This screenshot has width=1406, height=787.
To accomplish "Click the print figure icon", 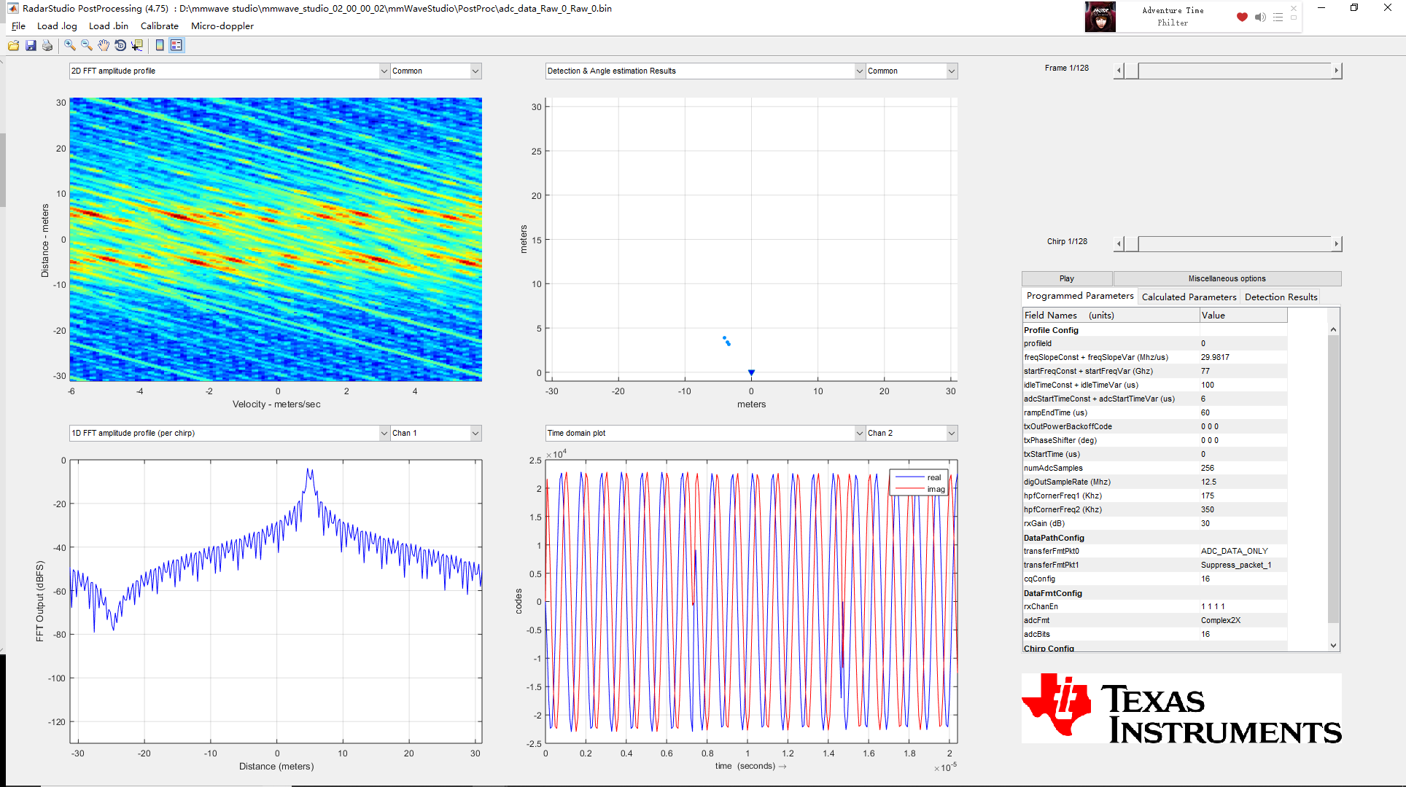I will point(47,45).
